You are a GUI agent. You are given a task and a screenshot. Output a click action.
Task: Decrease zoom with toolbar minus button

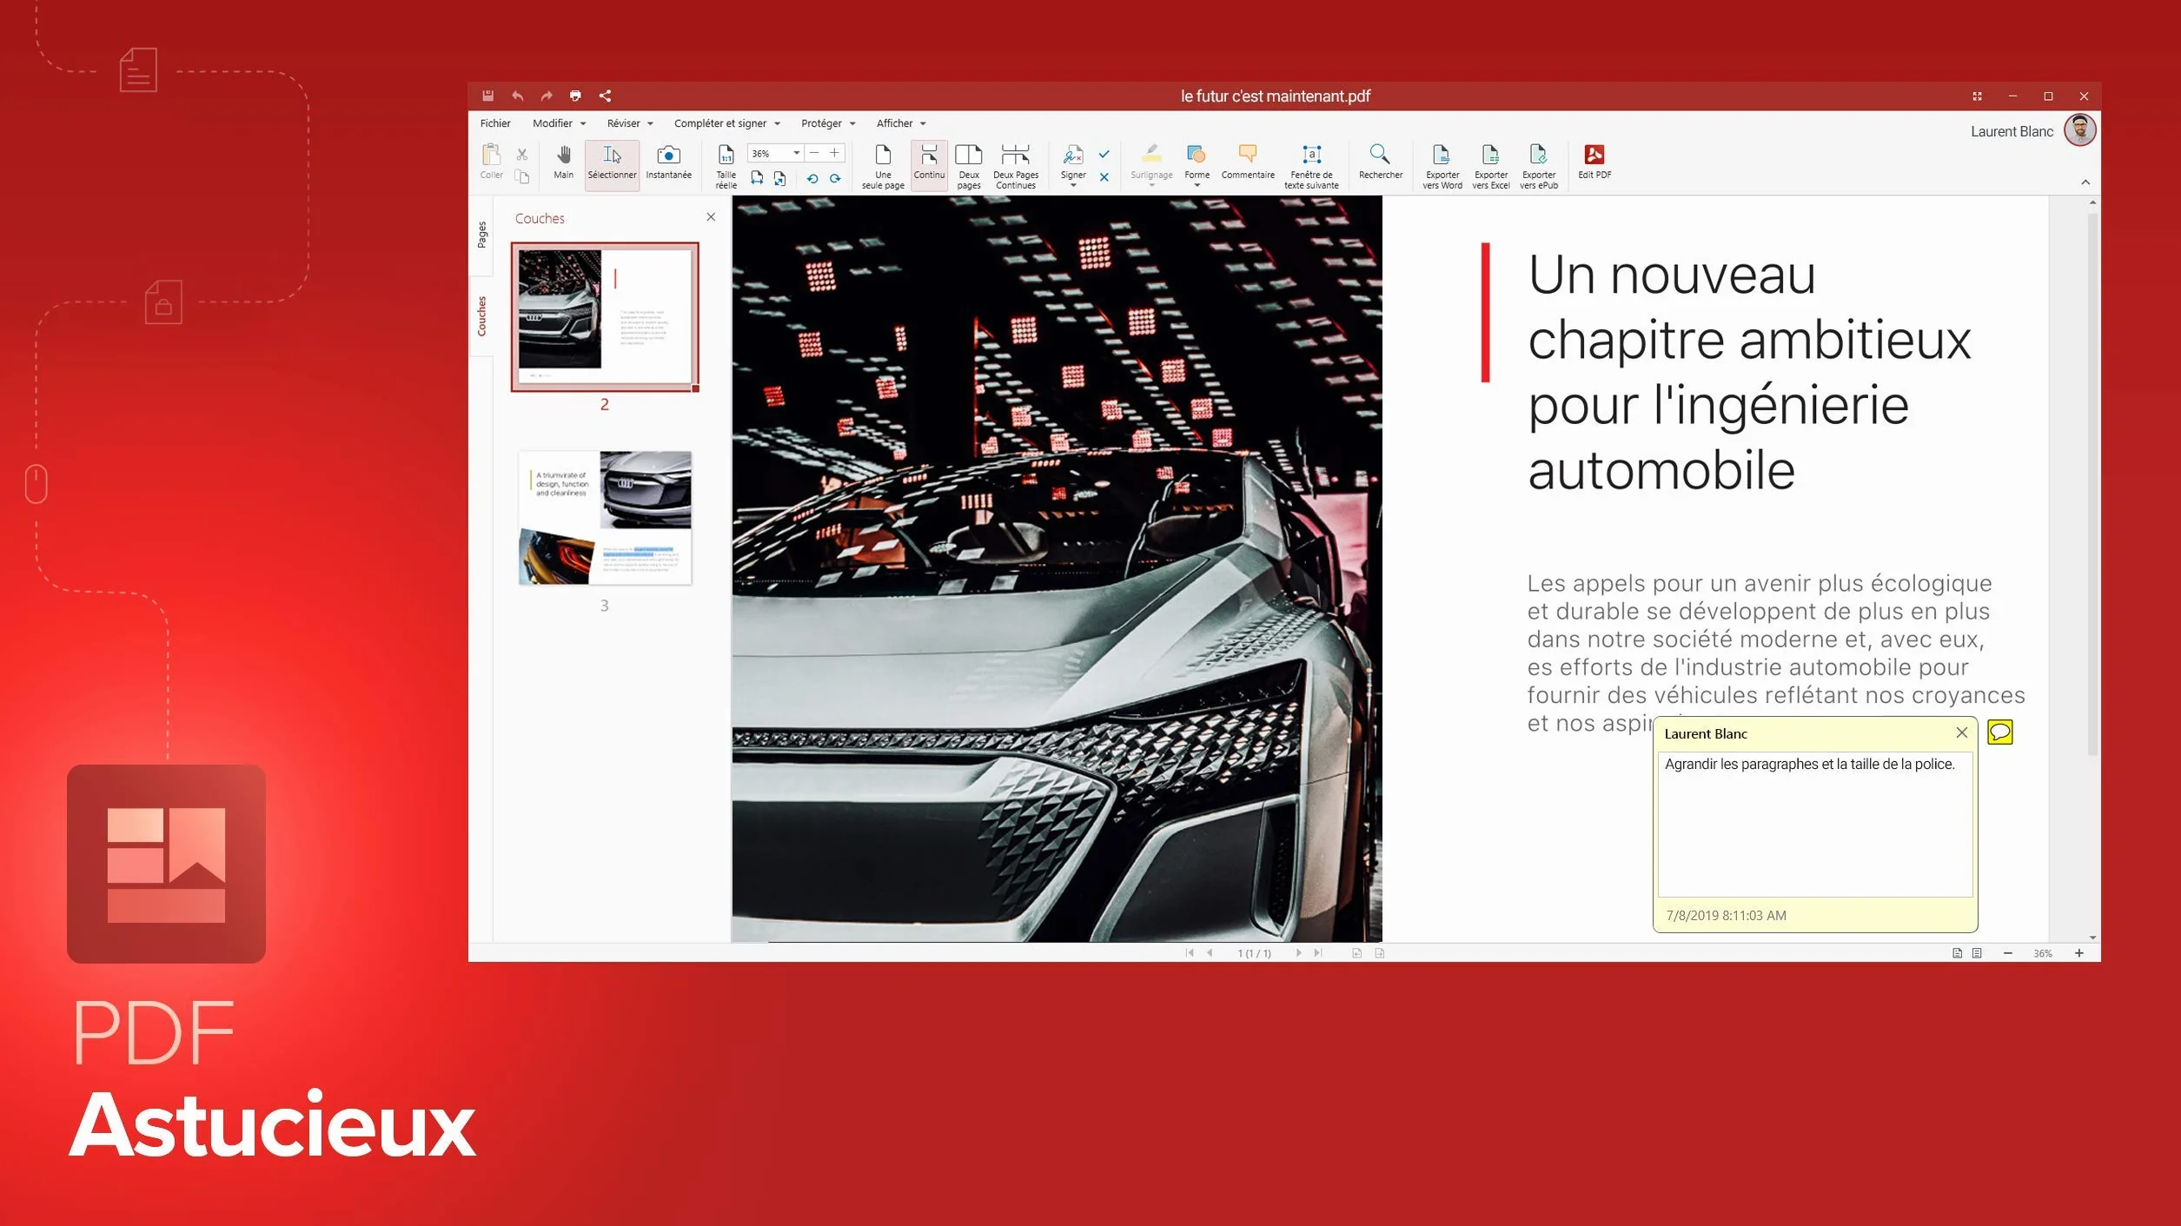point(814,153)
